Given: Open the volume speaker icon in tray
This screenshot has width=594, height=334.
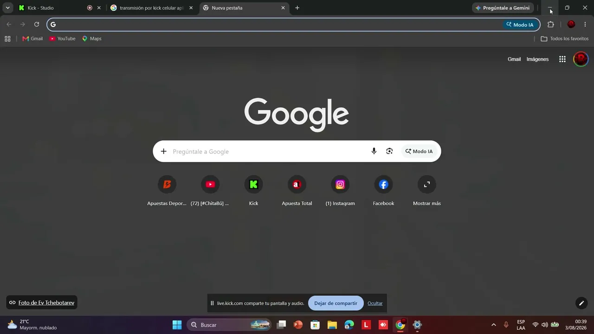Looking at the screenshot, I should click(x=545, y=325).
